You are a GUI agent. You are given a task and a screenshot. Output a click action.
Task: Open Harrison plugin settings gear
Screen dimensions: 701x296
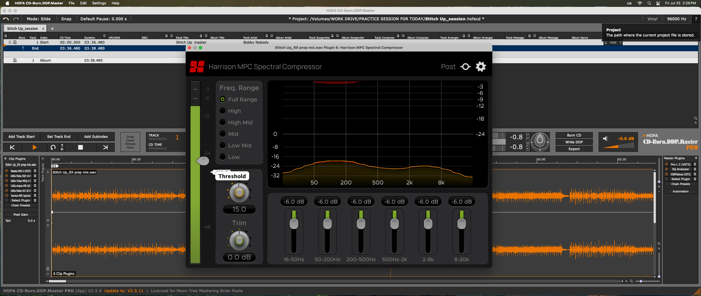point(481,67)
